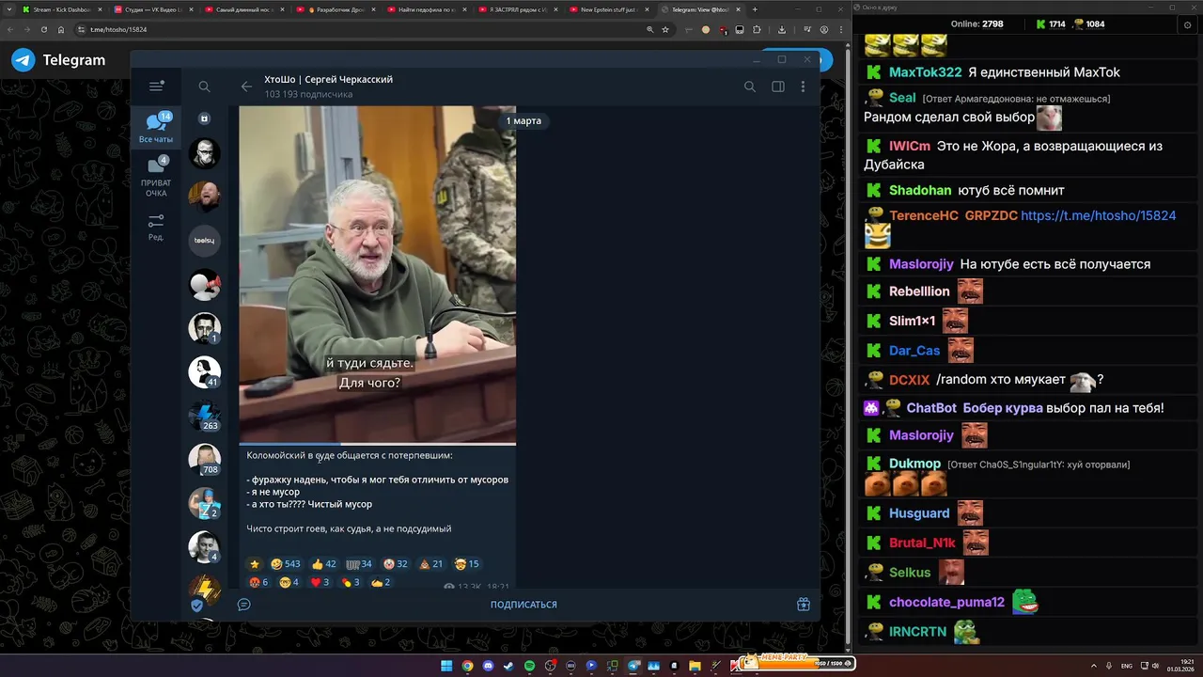Screen dimensions: 1203x677
Task: Click username MaxTok322 in chat
Action: [x=925, y=72]
